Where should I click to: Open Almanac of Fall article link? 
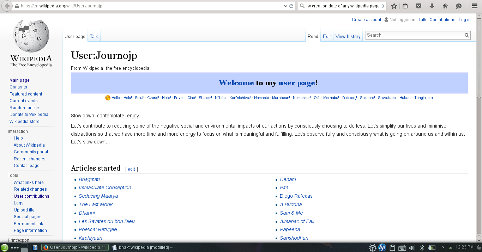(297, 221)
